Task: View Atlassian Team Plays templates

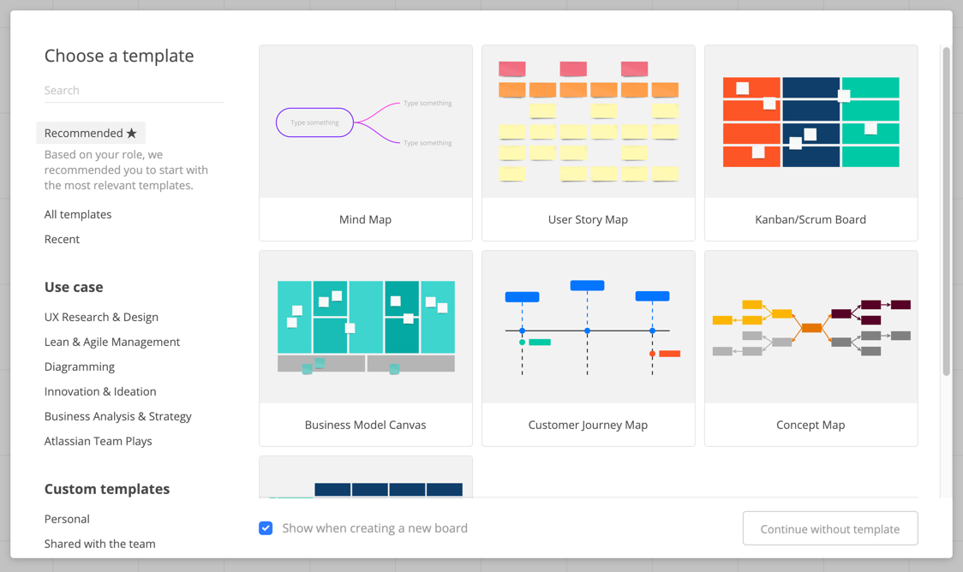Action: [x=99, y=441]
